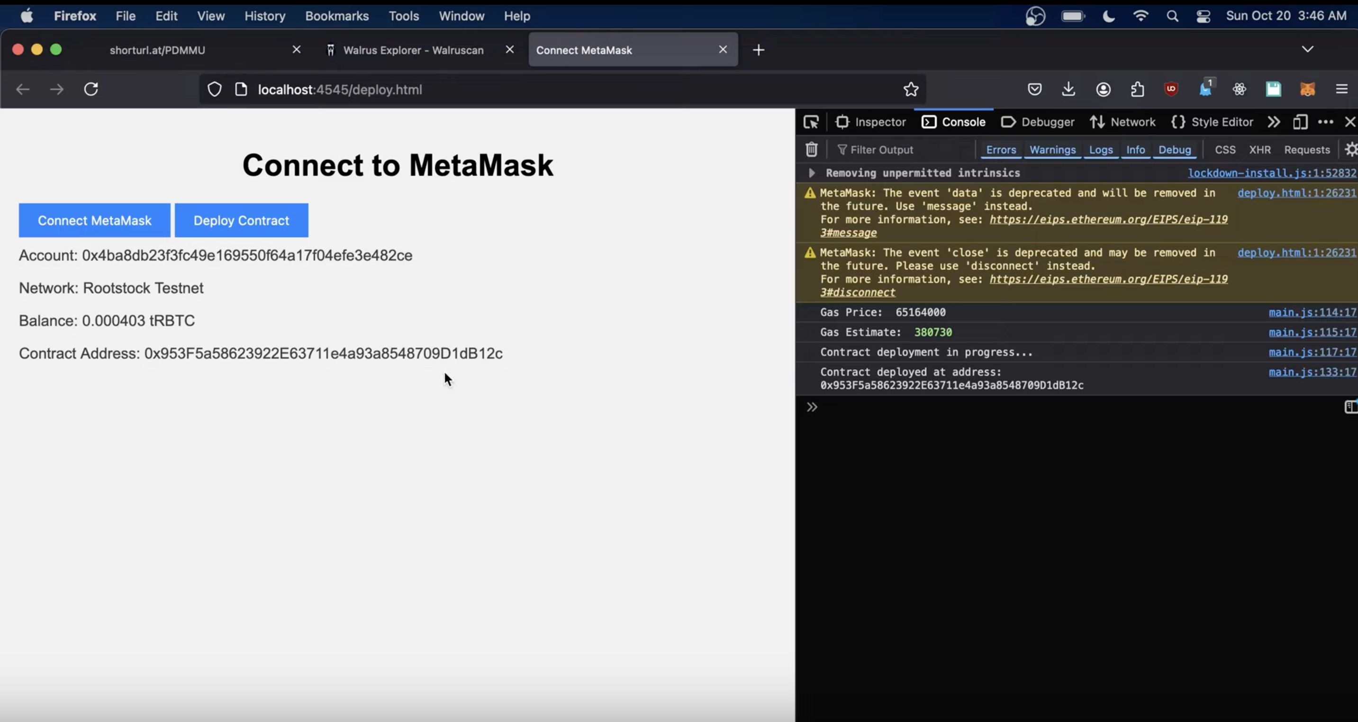Open the Firefox account icon

[x=1104, y=89]
